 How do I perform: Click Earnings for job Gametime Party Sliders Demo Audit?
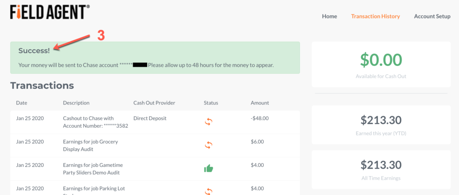[x=93, y=169]
